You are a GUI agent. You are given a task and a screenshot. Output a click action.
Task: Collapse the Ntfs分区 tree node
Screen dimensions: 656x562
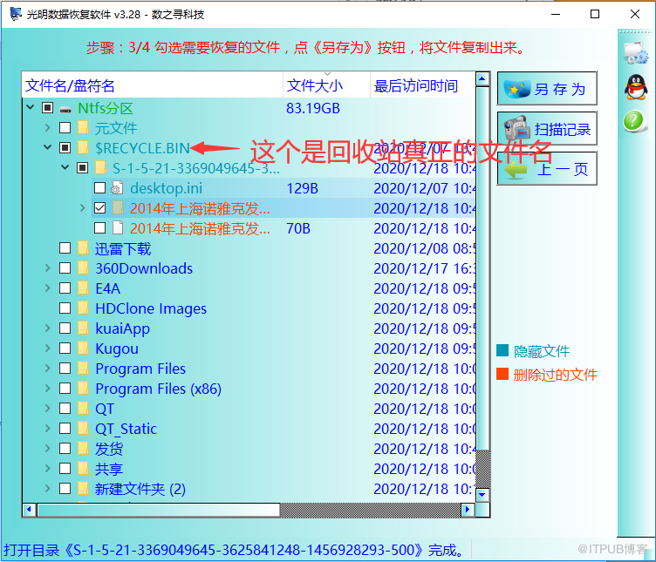[x=31, y=107]
